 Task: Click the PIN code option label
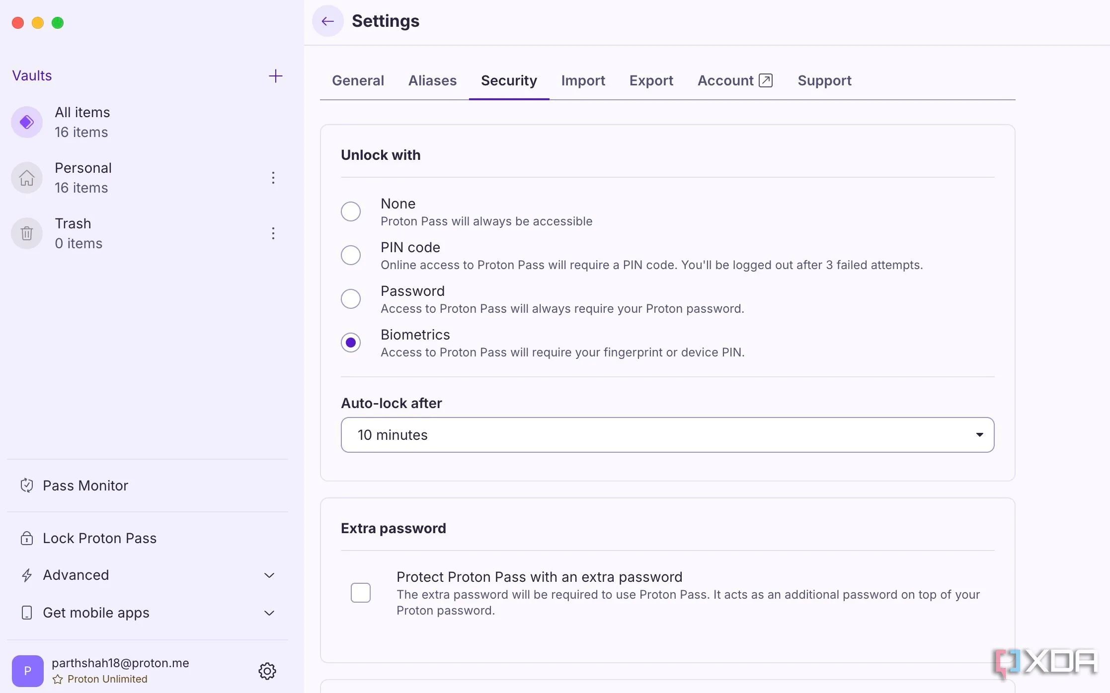[410, 247]
